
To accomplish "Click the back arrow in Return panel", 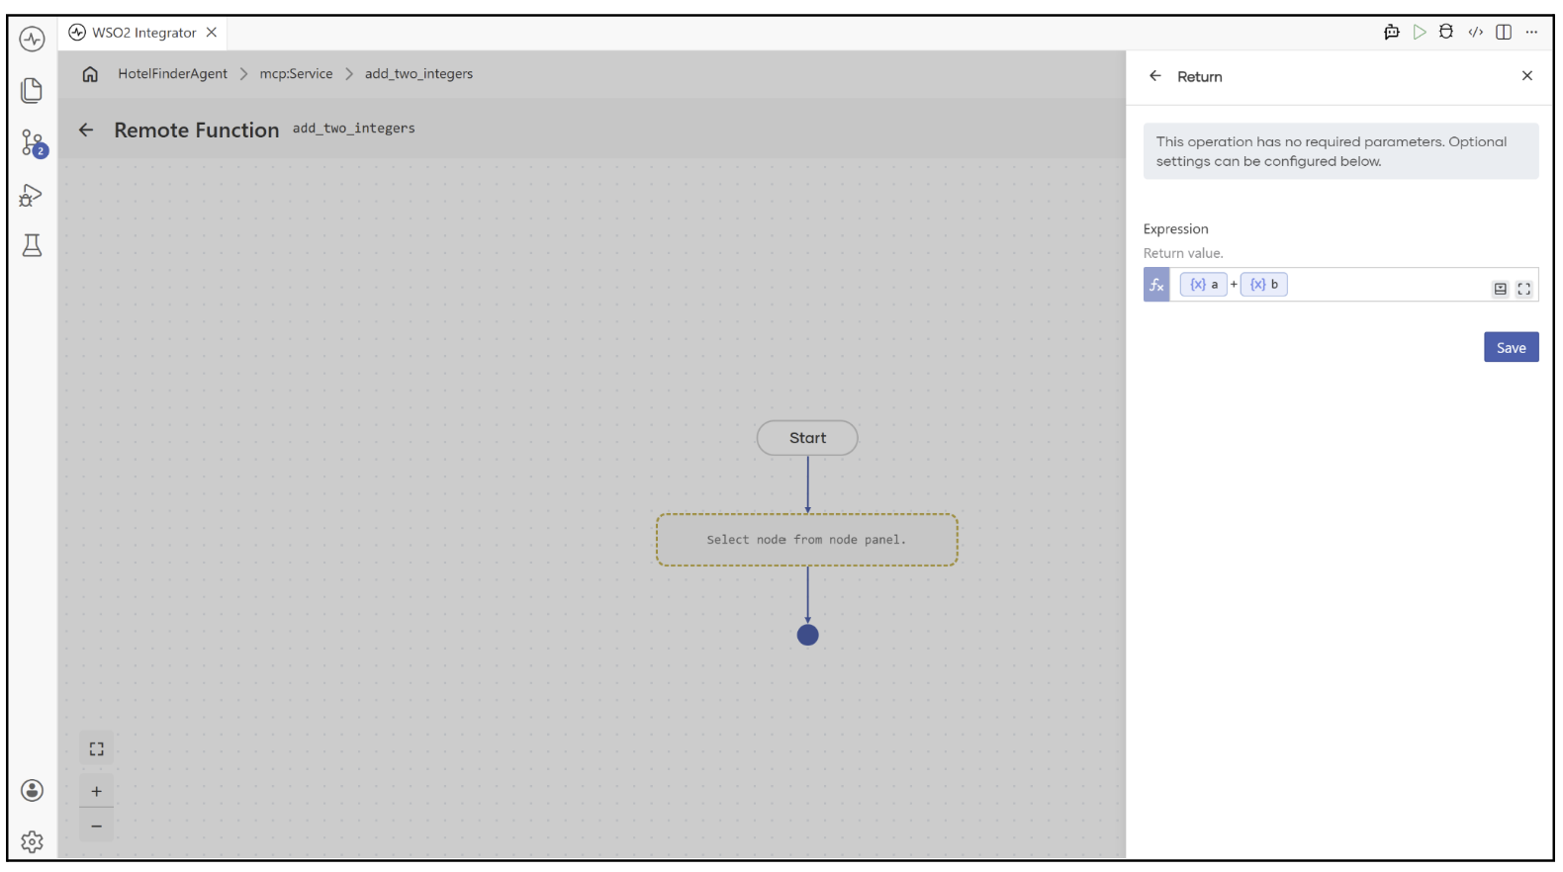I will [x=1154, y=76].
